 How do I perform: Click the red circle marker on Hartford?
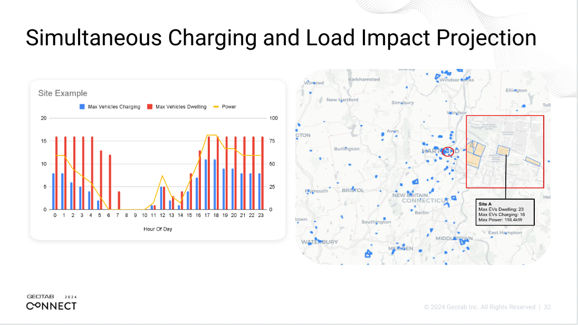click(448, 152)
